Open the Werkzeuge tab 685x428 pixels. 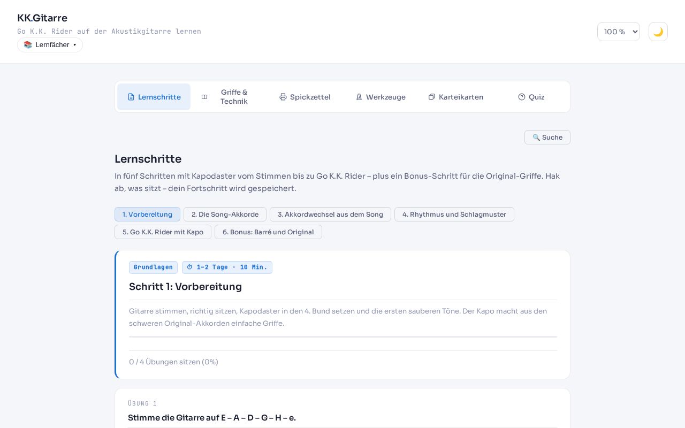pyautogui.click(x=380, y=97)
